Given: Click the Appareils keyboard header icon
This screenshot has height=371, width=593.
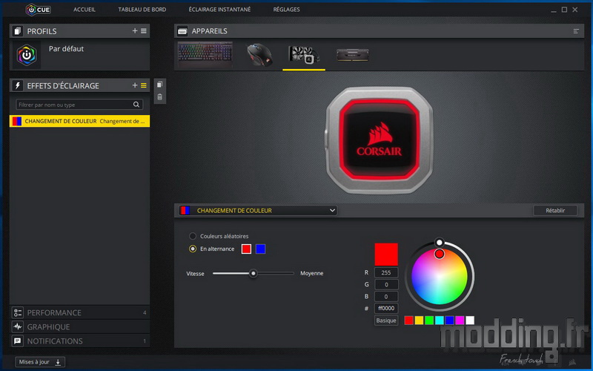Looking at the screenshot, I should (x=182, y=31).
